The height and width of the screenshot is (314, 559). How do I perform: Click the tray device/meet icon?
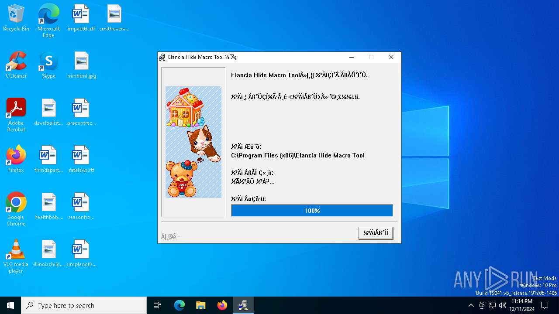pyautogui.click(x=482, y=305)
